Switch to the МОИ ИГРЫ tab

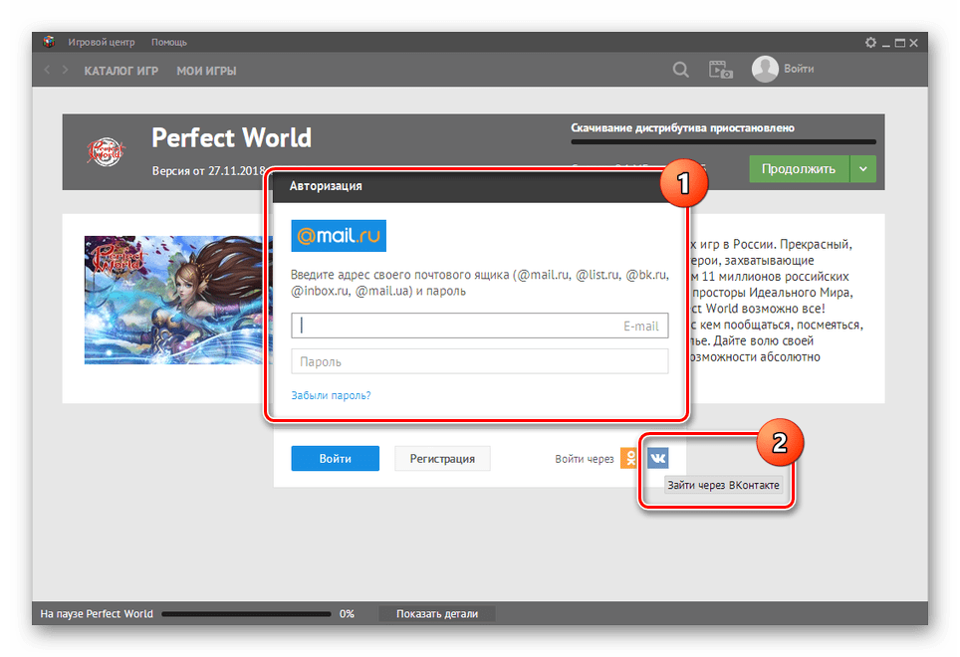click(206, 71)
